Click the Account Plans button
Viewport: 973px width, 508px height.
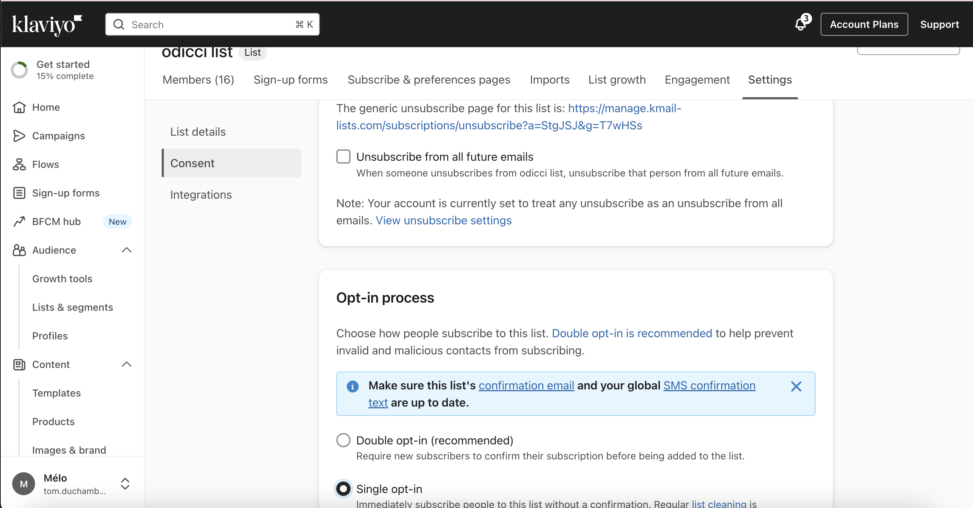click(864, 25)
